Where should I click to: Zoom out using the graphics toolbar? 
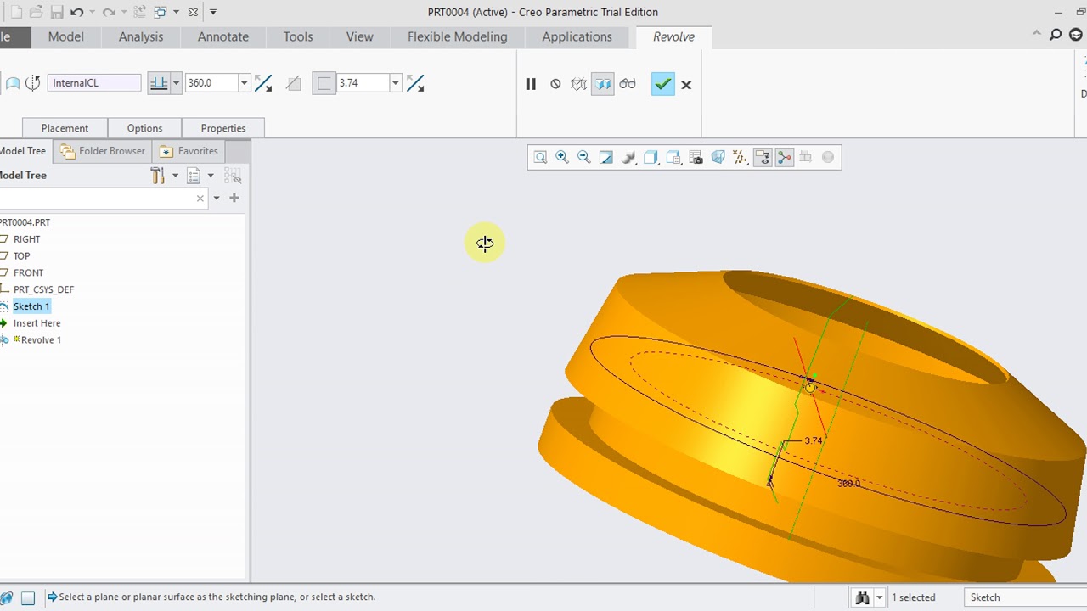tap(584, 157)
